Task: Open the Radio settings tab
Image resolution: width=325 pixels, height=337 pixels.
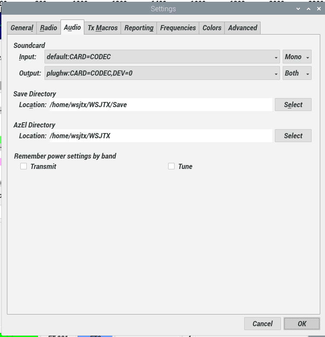Action: [x=48, y=28]
